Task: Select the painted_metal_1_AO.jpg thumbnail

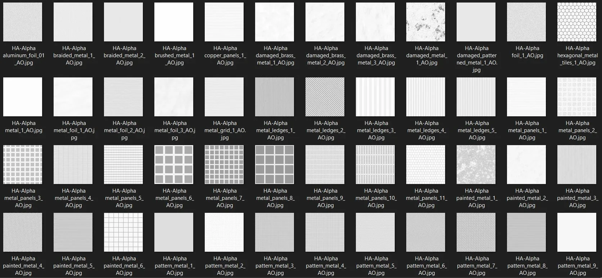Action: click(x=476, y=165)
